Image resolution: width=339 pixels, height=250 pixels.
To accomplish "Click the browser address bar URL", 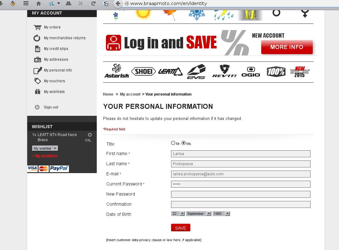I will [169, 3].
